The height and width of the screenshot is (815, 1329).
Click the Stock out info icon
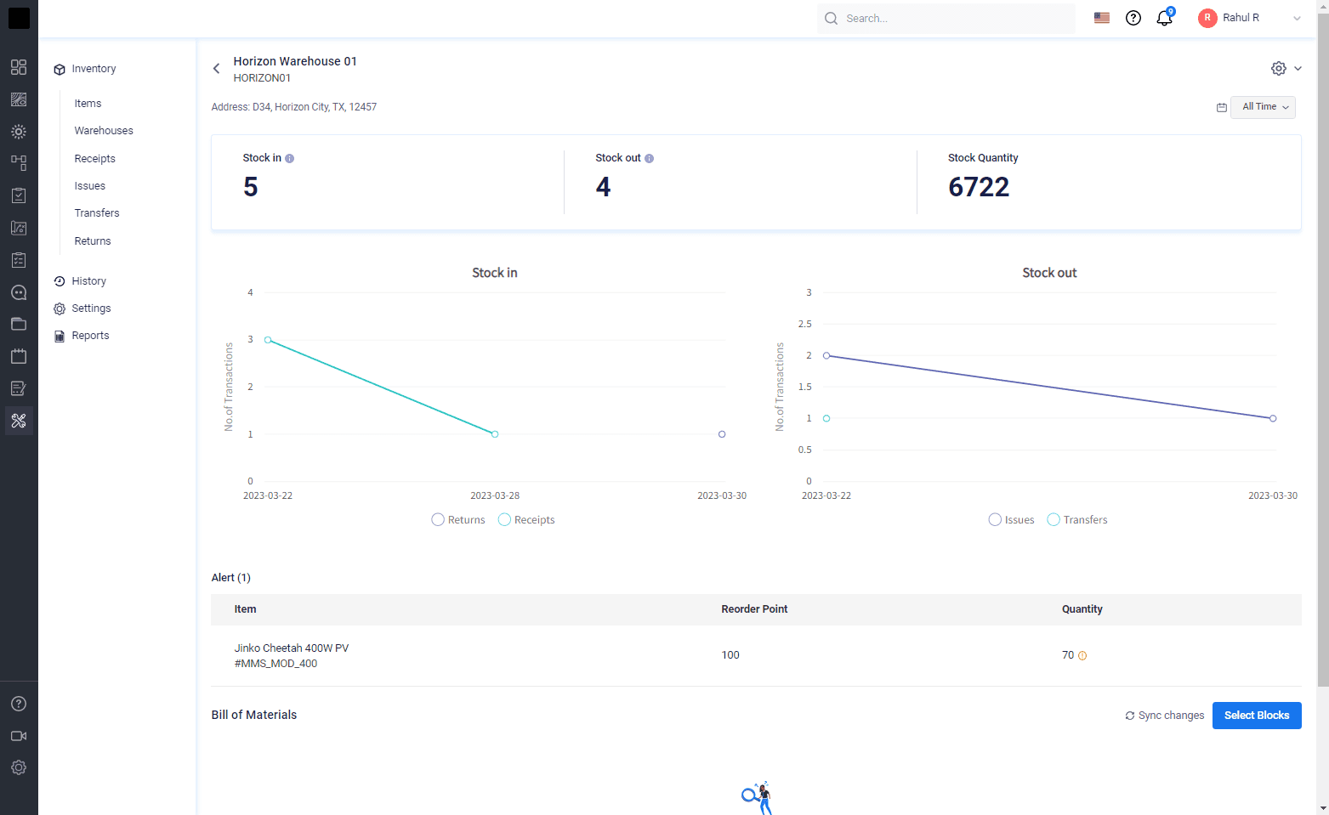(650, 158)
